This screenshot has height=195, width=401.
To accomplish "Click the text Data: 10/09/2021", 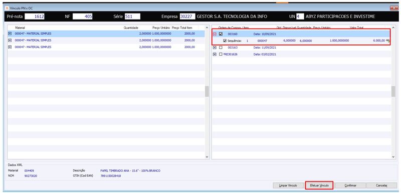I will coord(265,34).
